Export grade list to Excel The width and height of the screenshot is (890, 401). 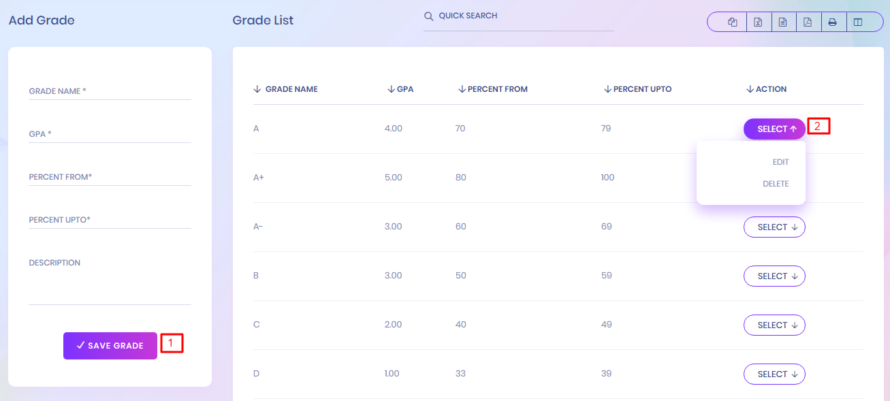click(758, 22)
